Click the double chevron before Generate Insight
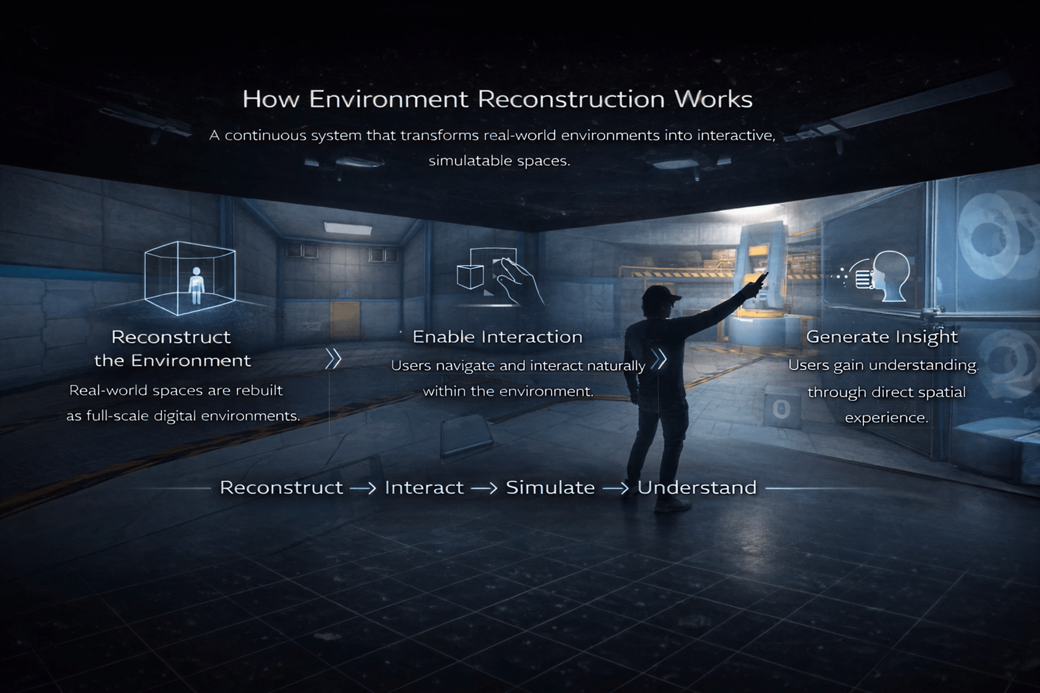Viewport: 1040px width, 693px height. pos(659,359)
